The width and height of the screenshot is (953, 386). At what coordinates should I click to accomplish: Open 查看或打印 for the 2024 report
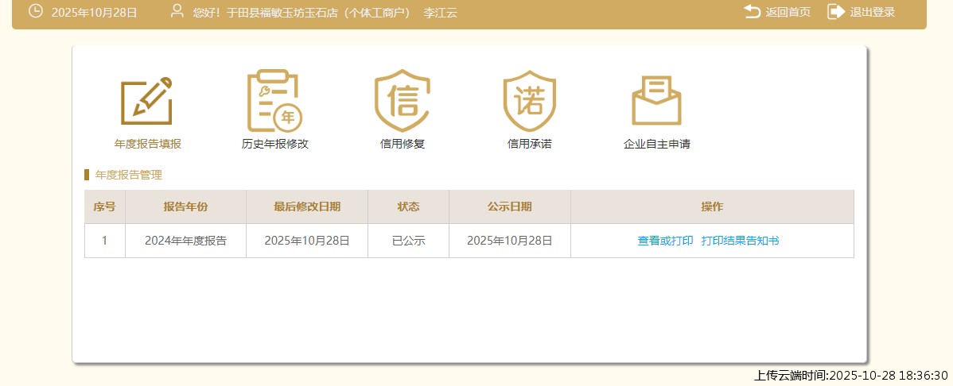point(665,241)
